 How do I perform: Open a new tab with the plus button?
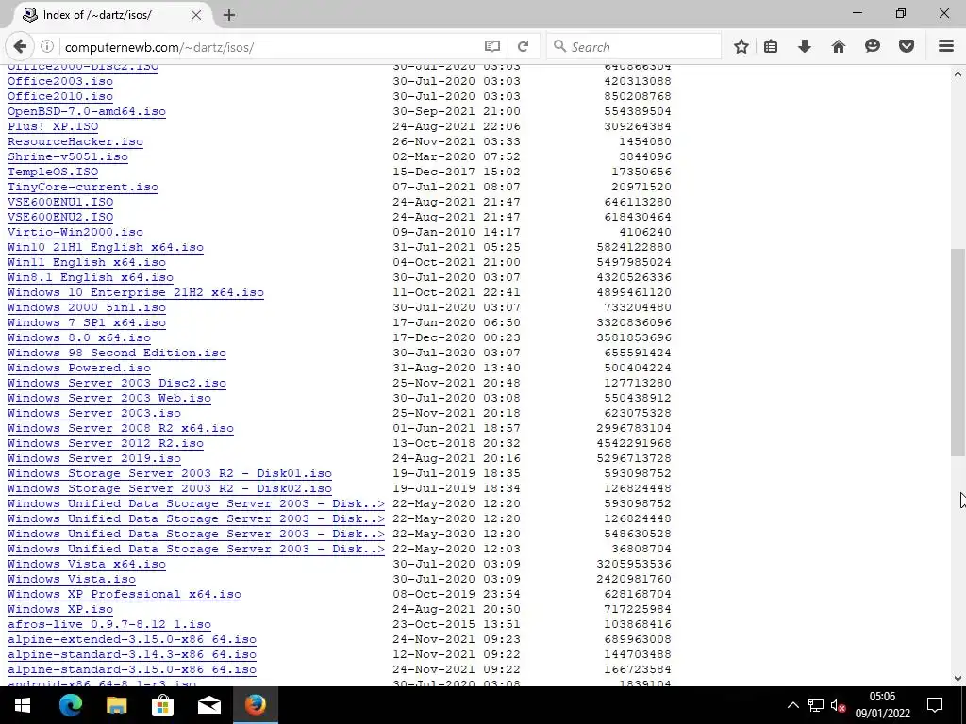pos(229,15)
